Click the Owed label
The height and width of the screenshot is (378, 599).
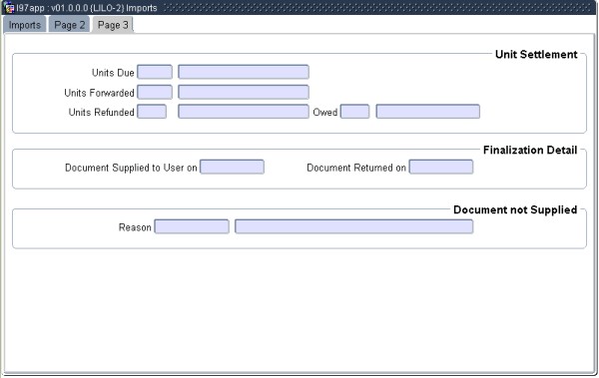point(325,113)
